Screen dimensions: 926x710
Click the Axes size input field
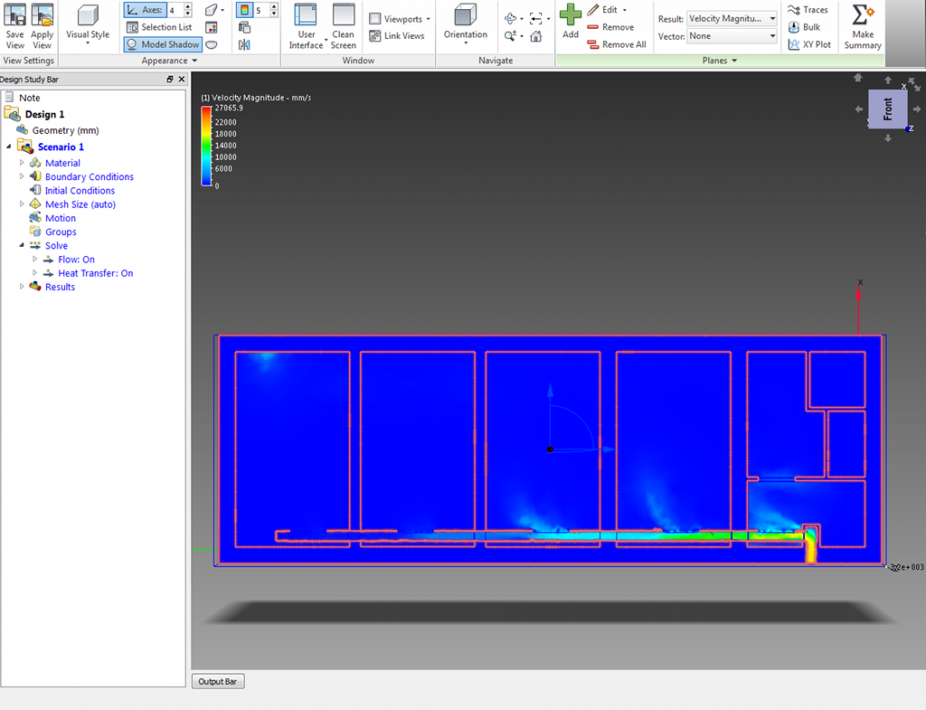pyautogui.click(x=176, y=10)
